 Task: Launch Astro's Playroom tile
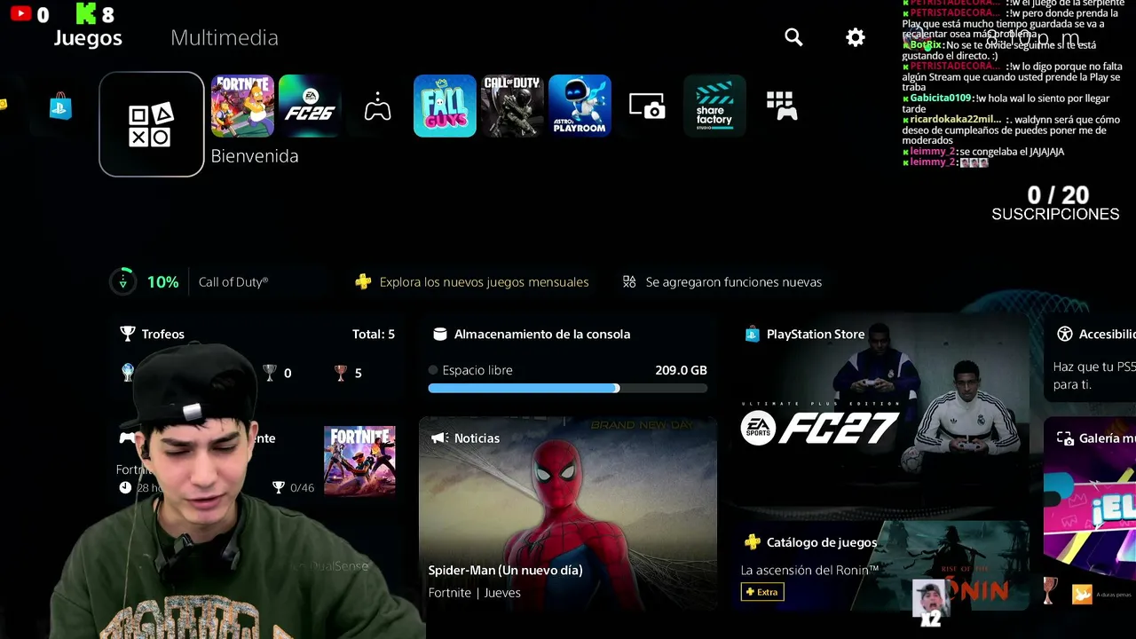pyautogui.click(x=580, y=106)
